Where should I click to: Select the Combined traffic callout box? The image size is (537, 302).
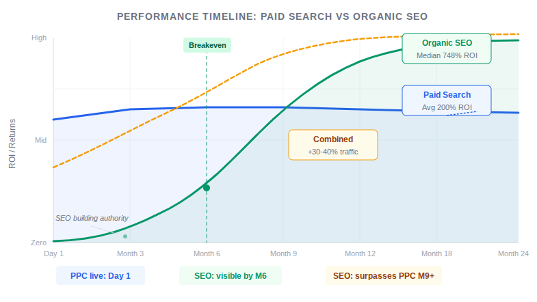333,145
